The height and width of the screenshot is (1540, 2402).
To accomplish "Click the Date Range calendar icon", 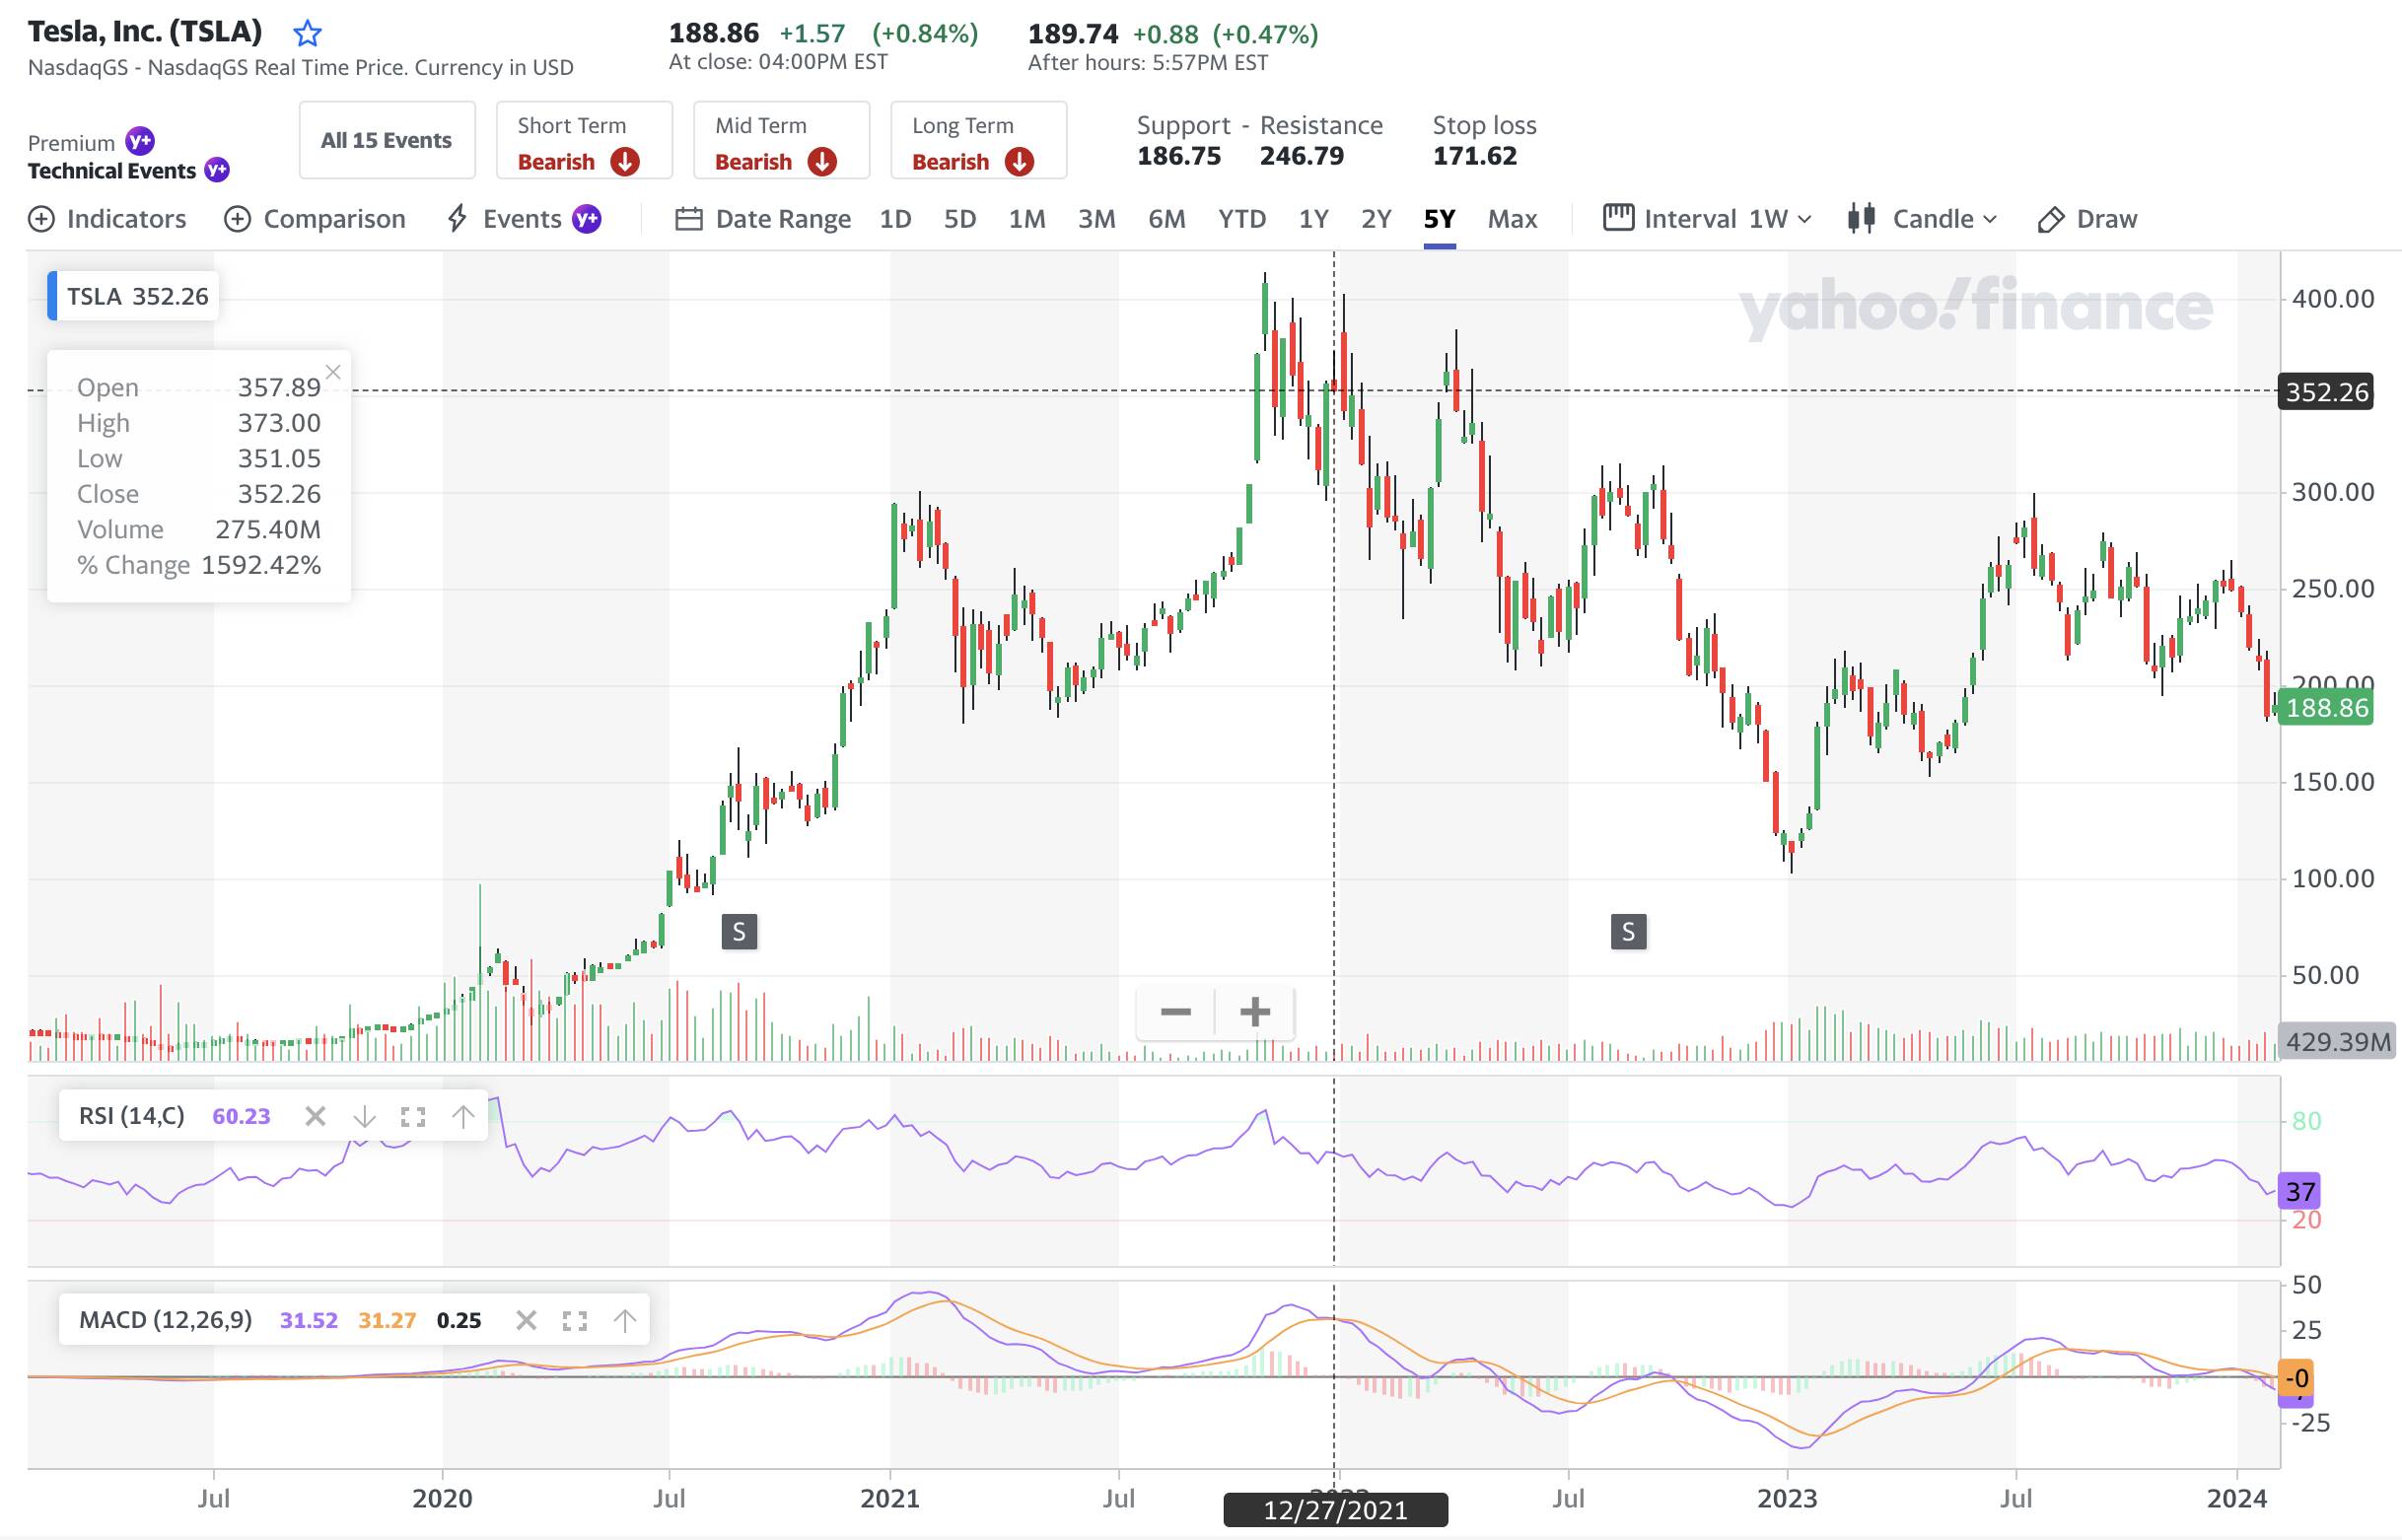I will click(x=689, y=219).
